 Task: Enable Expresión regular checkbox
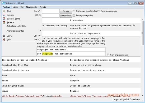99,11
